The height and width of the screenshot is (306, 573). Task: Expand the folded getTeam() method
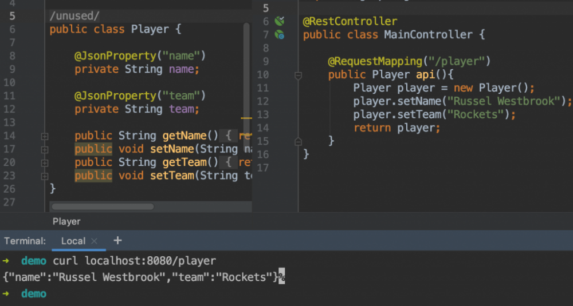(45, 163)
